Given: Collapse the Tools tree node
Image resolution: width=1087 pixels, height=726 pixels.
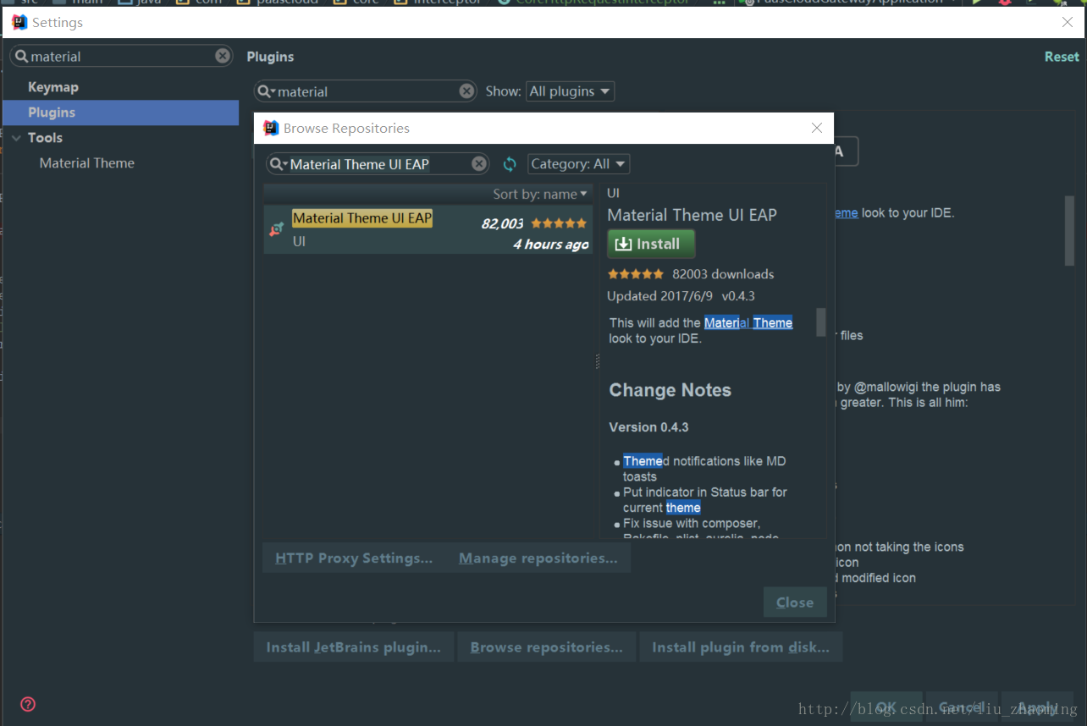Looking at the screenshot, I should (16, 138).
